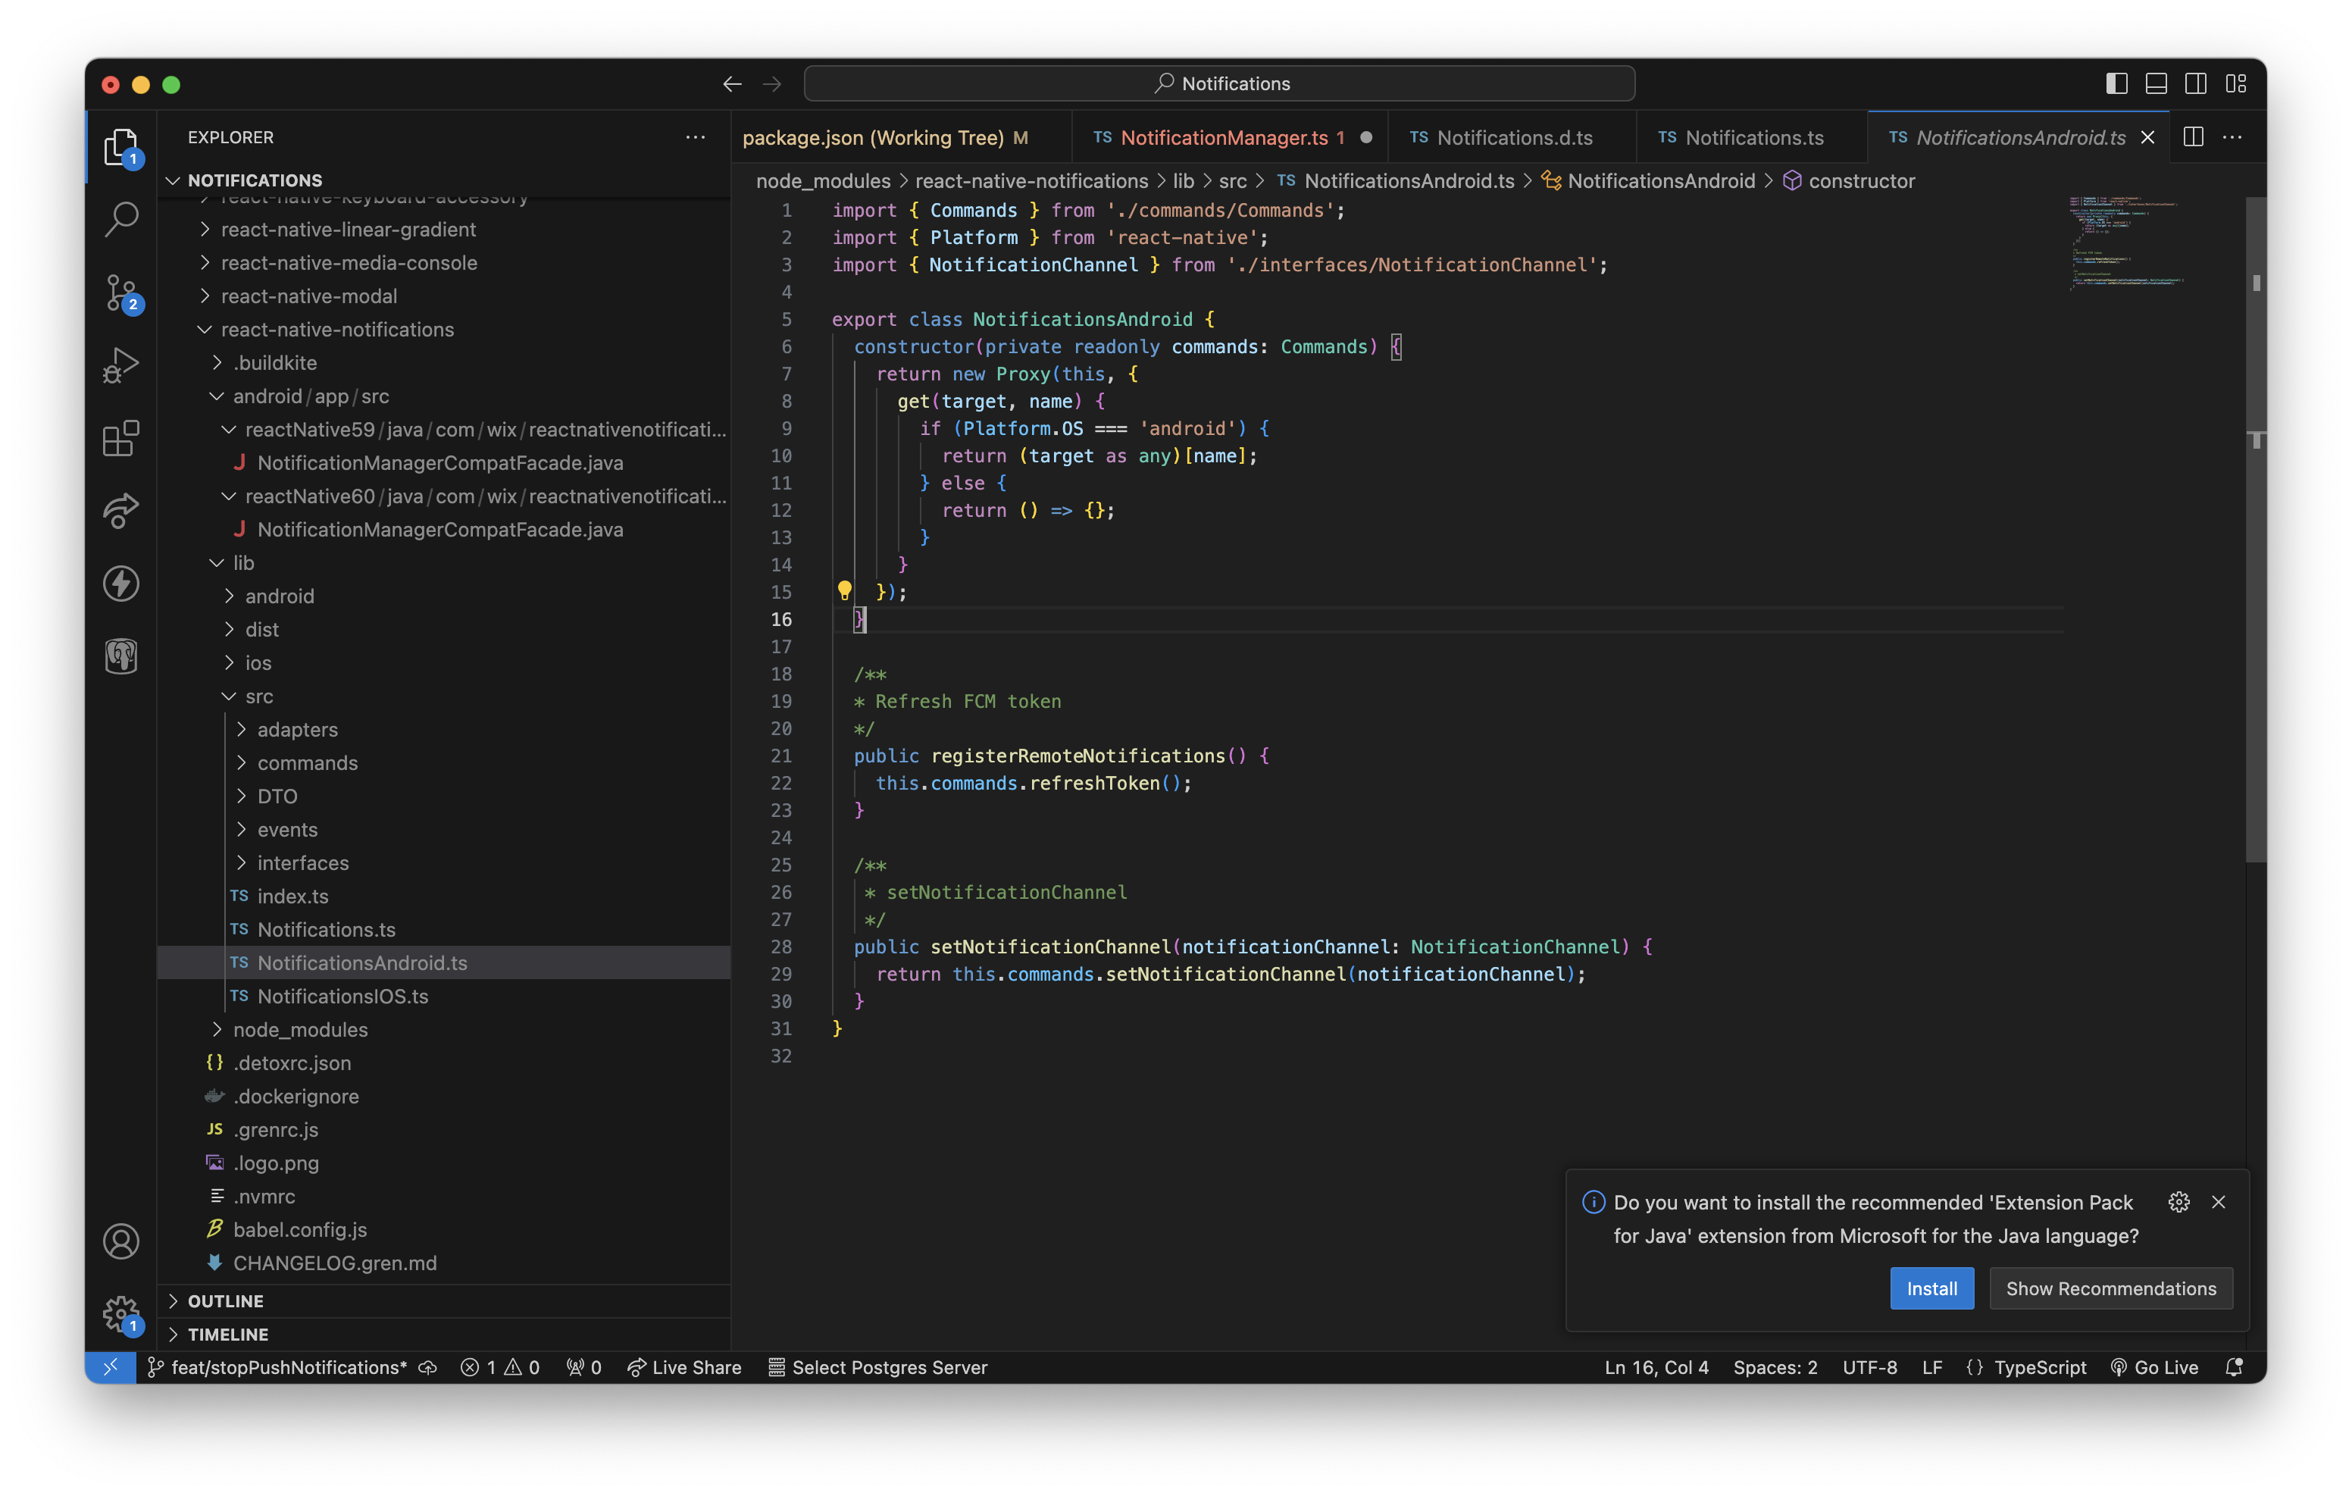Image resolution: width=2352 pixels, height=1496 pixels.
Task: Click the feat/stopPushNotifications branch indicator
Action: coord(277,1367)
